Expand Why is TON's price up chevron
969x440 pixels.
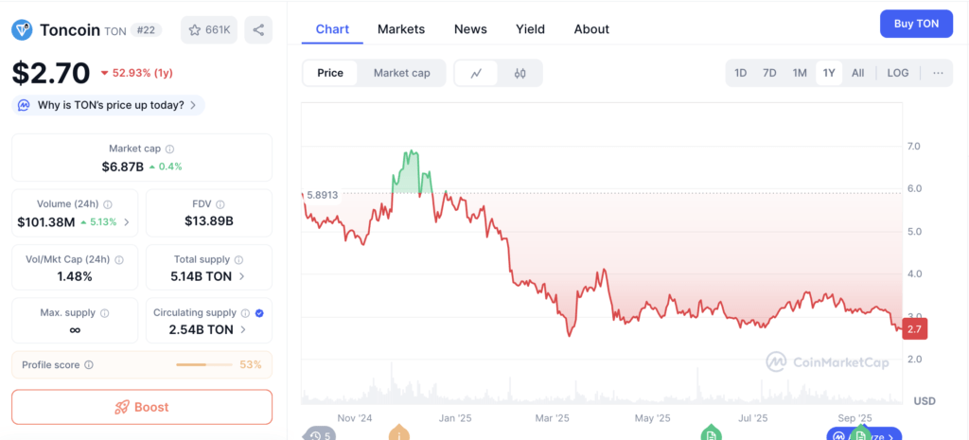(193, 105)
